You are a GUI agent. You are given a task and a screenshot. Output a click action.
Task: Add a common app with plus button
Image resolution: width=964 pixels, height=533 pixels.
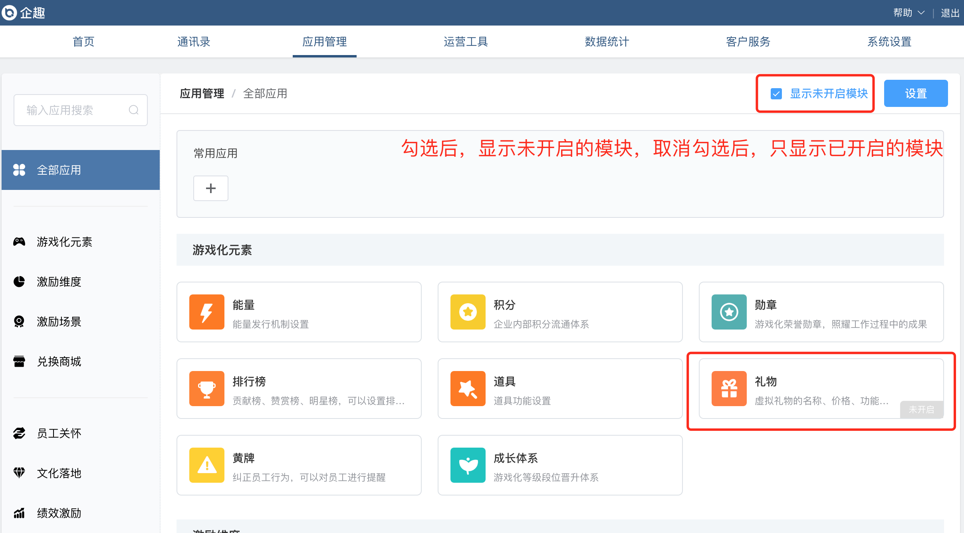210,188
